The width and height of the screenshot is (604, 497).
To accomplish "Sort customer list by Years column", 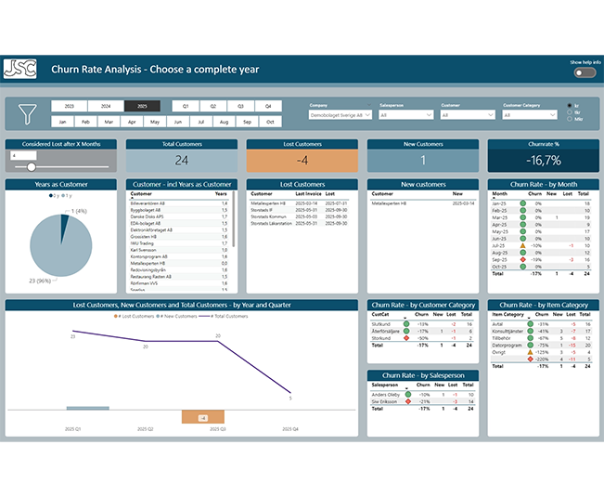I will pos(221,193).
